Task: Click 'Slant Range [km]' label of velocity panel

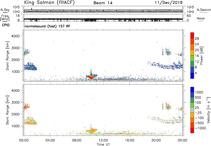Action: 7,110
